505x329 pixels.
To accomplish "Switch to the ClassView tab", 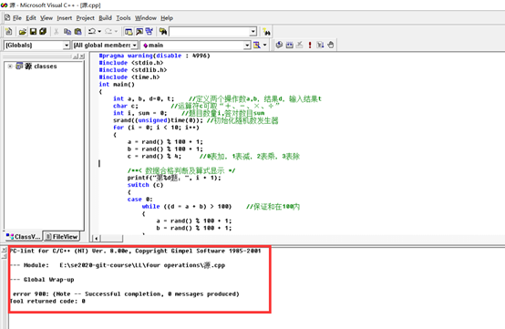I will (x=23, y=237).
